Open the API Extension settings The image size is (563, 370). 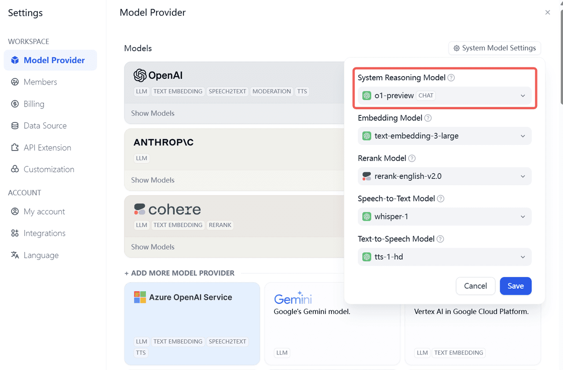pos(15,148)
